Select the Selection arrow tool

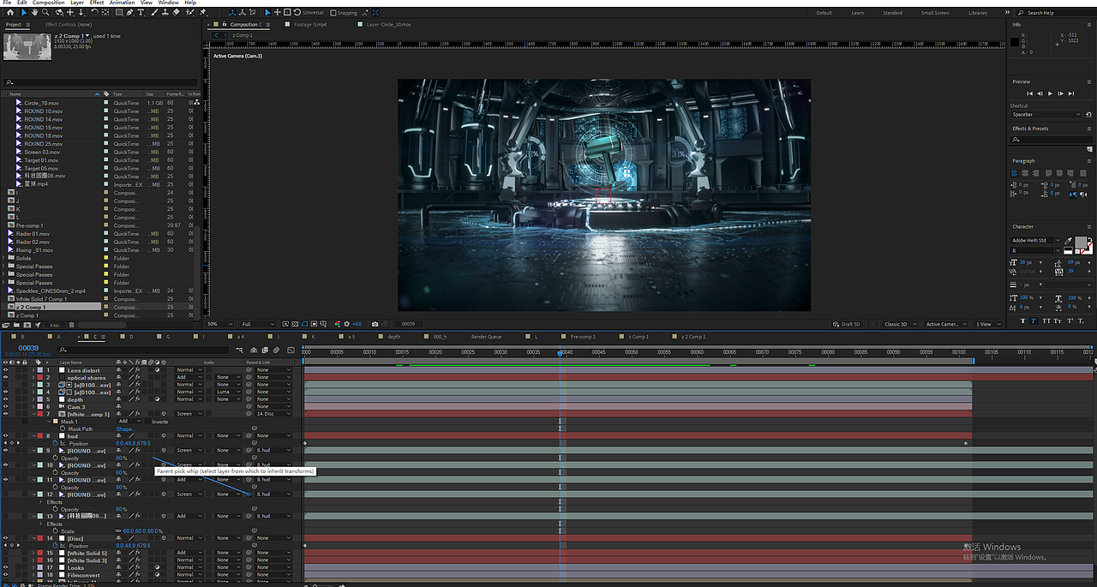coord(24,12)
